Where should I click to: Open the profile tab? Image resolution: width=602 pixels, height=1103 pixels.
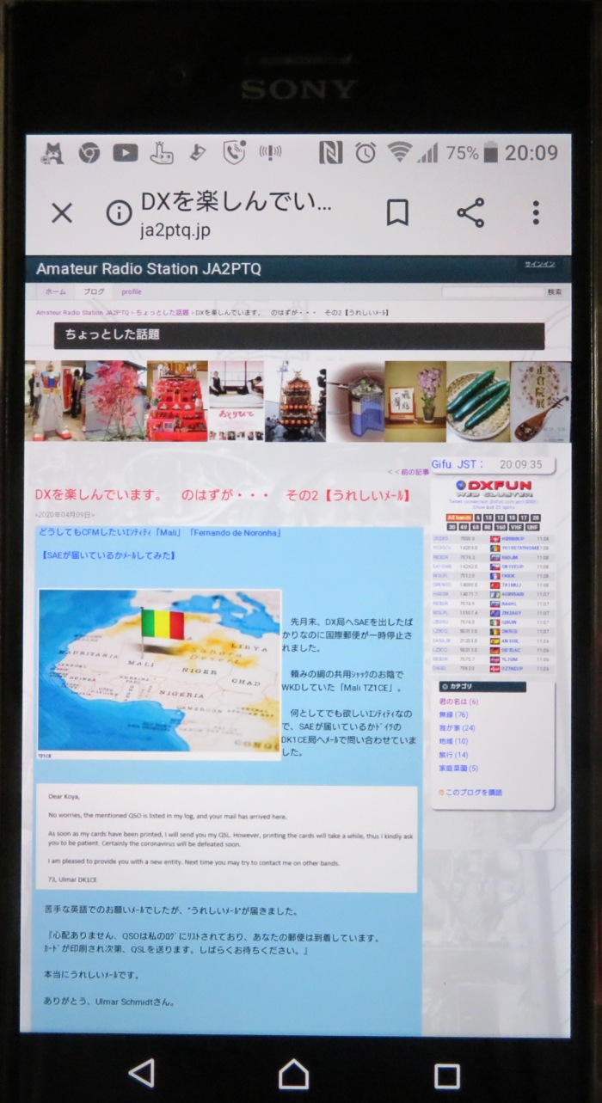(x=131, y=291)
